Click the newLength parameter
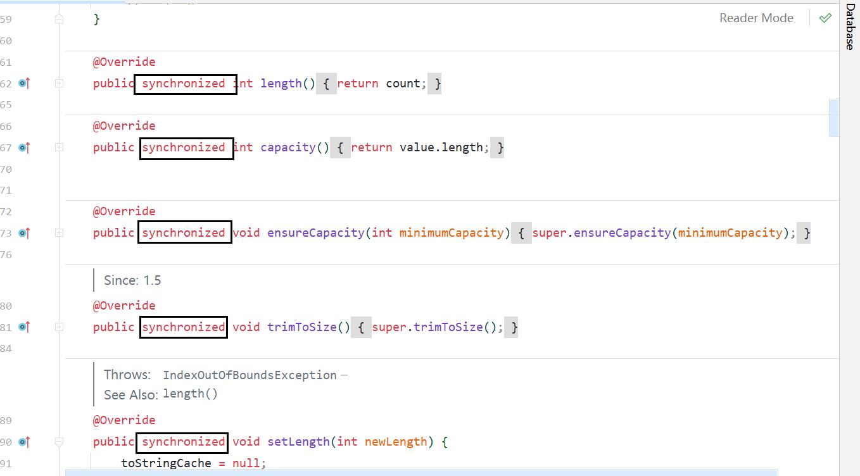Viewport: 860px width, 476px height. 396,442
